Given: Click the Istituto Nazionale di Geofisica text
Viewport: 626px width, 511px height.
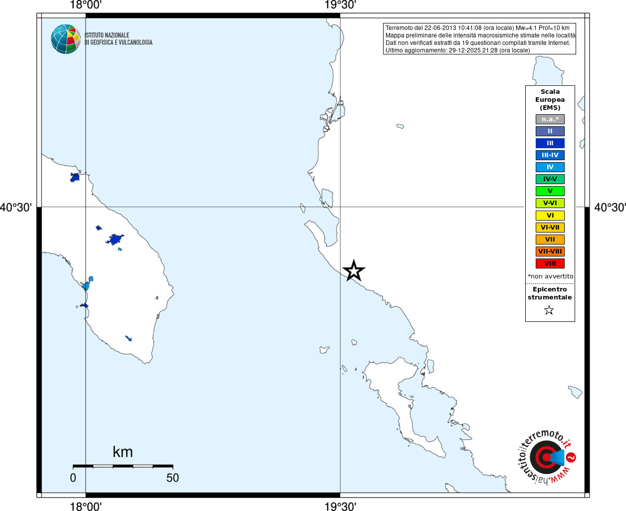Looking at the screenshot, I should [x=119, y=39].
